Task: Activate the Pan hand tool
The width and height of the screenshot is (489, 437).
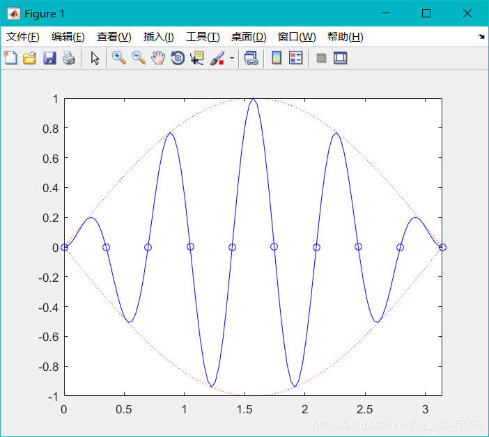Action: (158, 58)
